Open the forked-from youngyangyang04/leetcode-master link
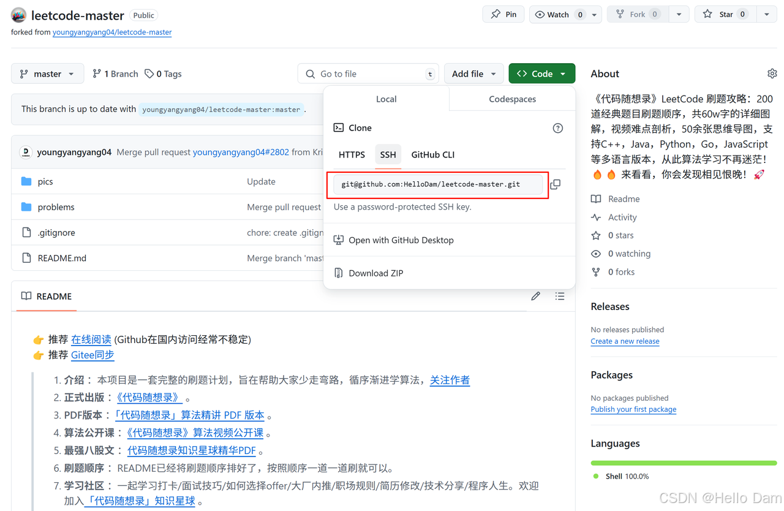 coord(112,32)
